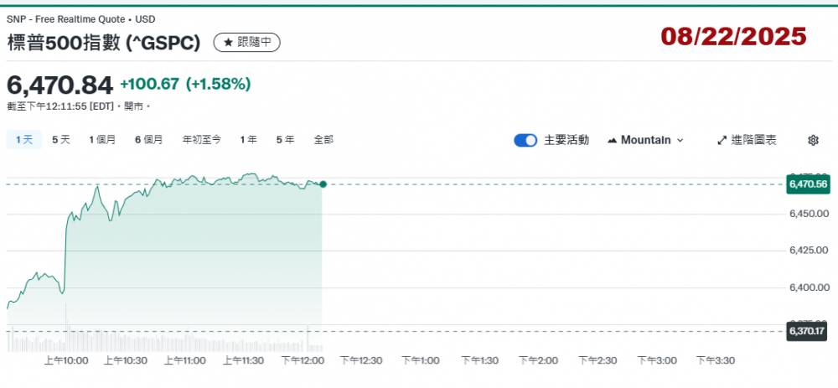Click the green current price marker dot
The width and height of the screenshot is (838, 388).
point(323,184)
